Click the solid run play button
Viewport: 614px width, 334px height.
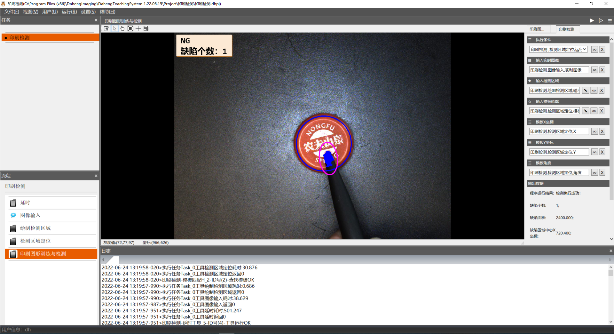point(592,20)
